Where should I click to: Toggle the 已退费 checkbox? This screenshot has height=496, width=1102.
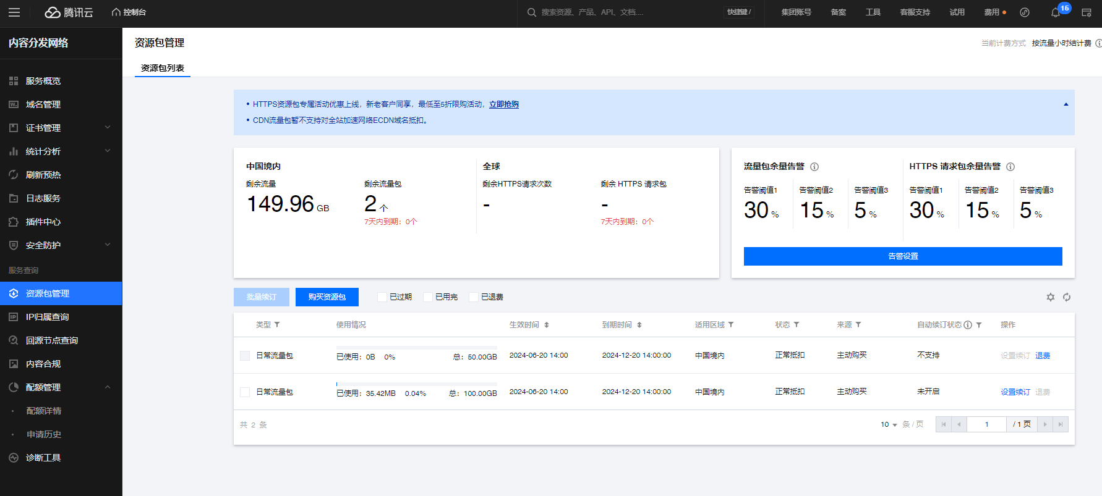[x=474, y=297]
